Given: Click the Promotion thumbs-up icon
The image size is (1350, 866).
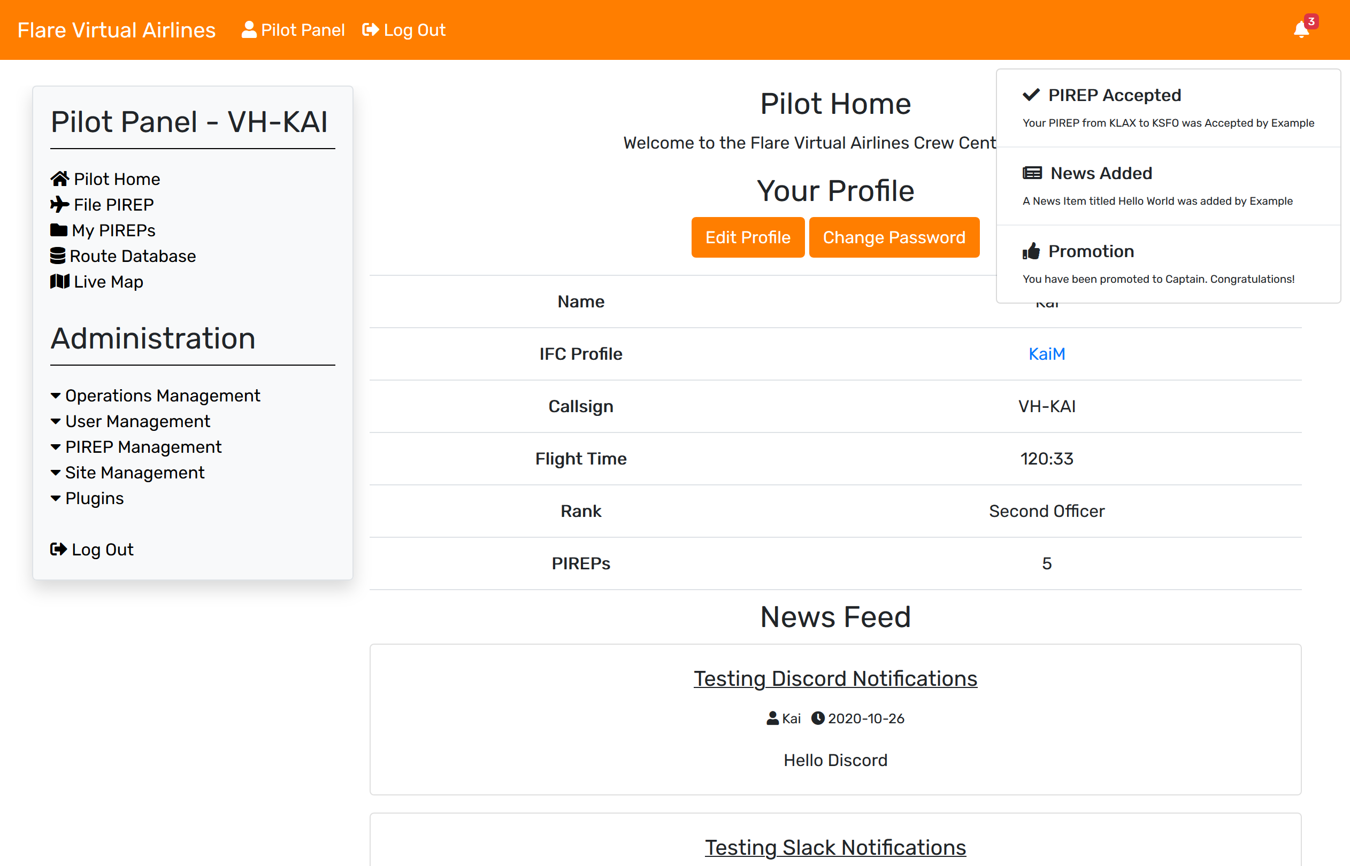Looking at the screenshot, I should [1031, 251].
